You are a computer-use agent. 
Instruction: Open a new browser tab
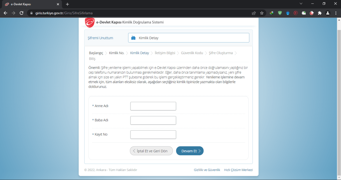coord(68,4)
